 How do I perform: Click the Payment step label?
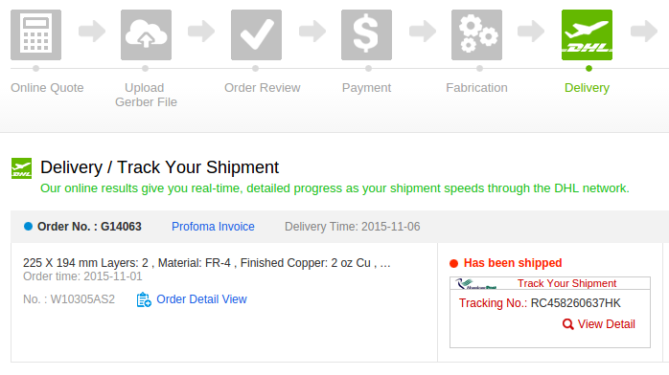pyautogui.click(x=366, y=88)
